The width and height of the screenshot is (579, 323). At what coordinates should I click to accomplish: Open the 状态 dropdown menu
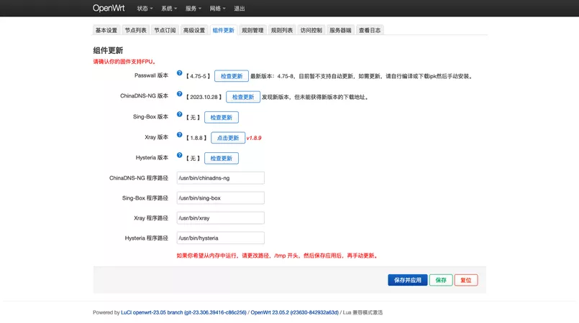[145, 9]
